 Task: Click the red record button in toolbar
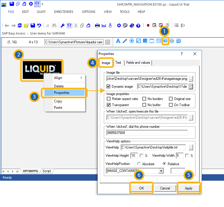pos(148,25)
